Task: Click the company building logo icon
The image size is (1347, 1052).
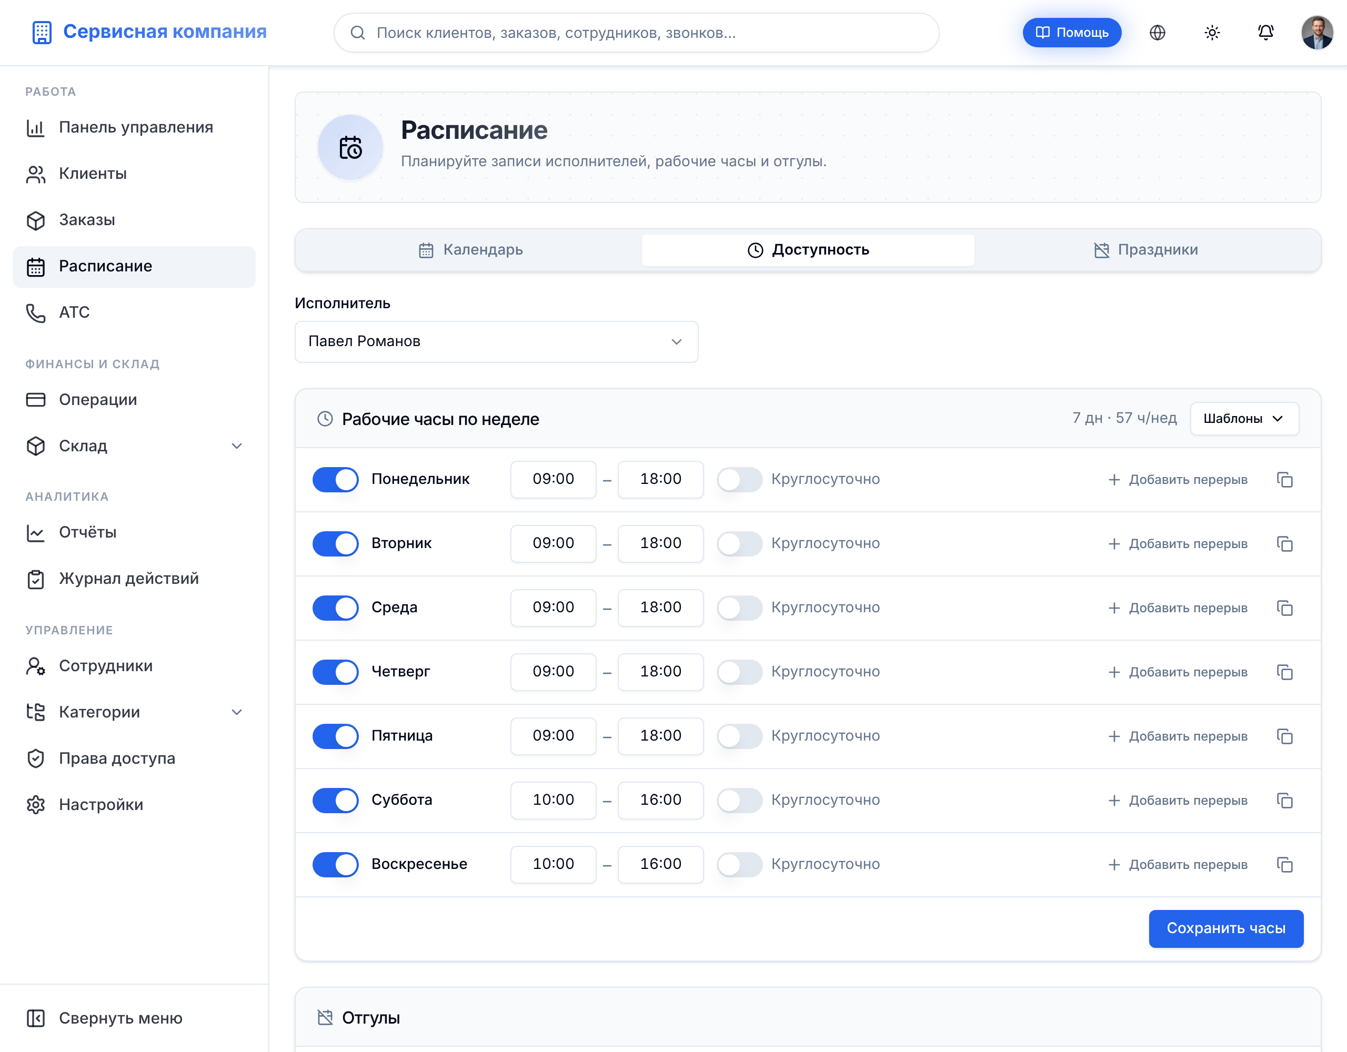Action: pyautogui.click(x=42, y=32)
